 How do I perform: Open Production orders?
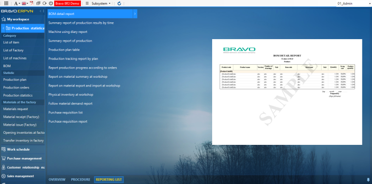click(x=16, y=87)
